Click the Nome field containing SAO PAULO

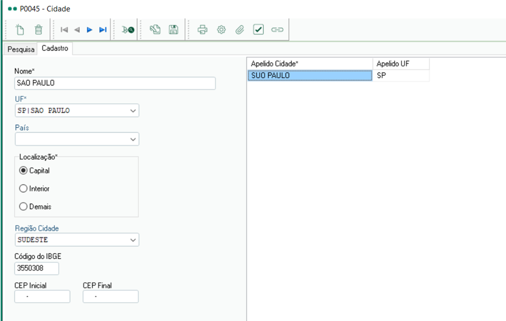(x=115, y=83)
